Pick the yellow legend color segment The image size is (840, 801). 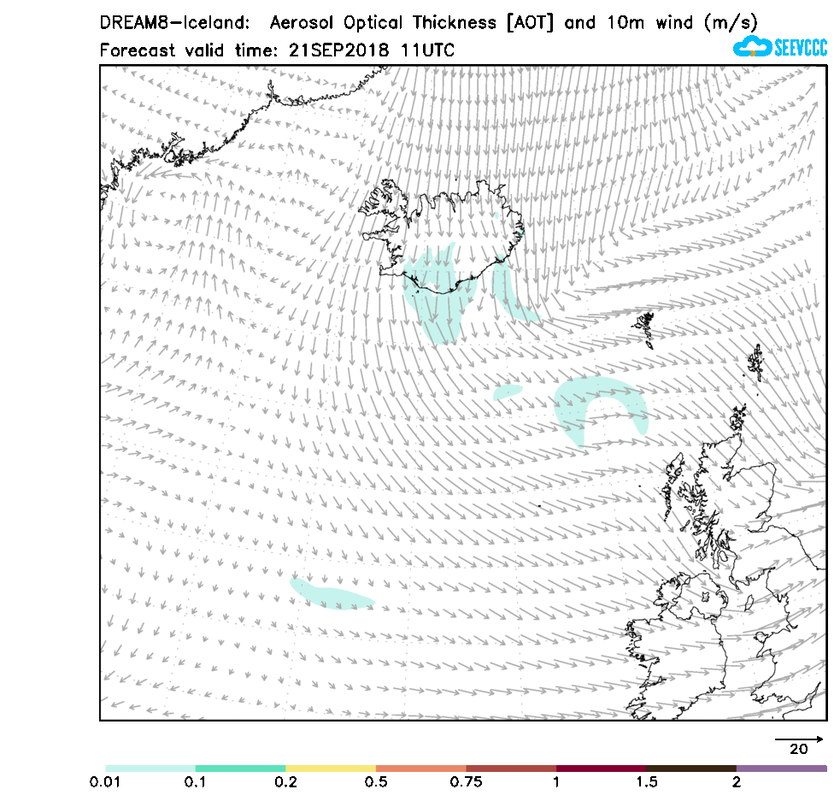331,769
